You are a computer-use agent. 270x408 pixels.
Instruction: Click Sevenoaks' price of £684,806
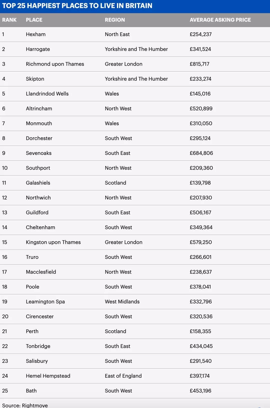[x=201, y=153]
